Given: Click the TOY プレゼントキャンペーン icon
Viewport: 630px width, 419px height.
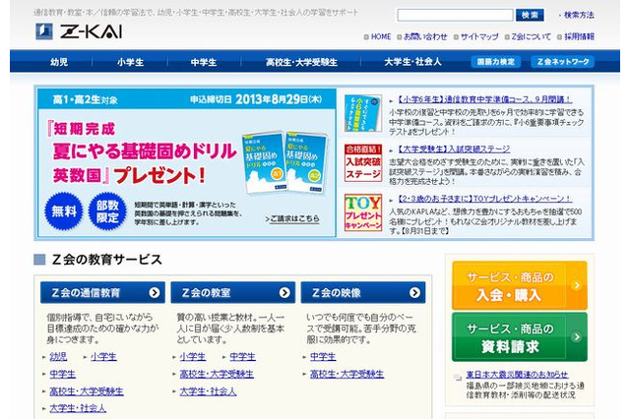Looking at the screenshot, I should 363,212.
